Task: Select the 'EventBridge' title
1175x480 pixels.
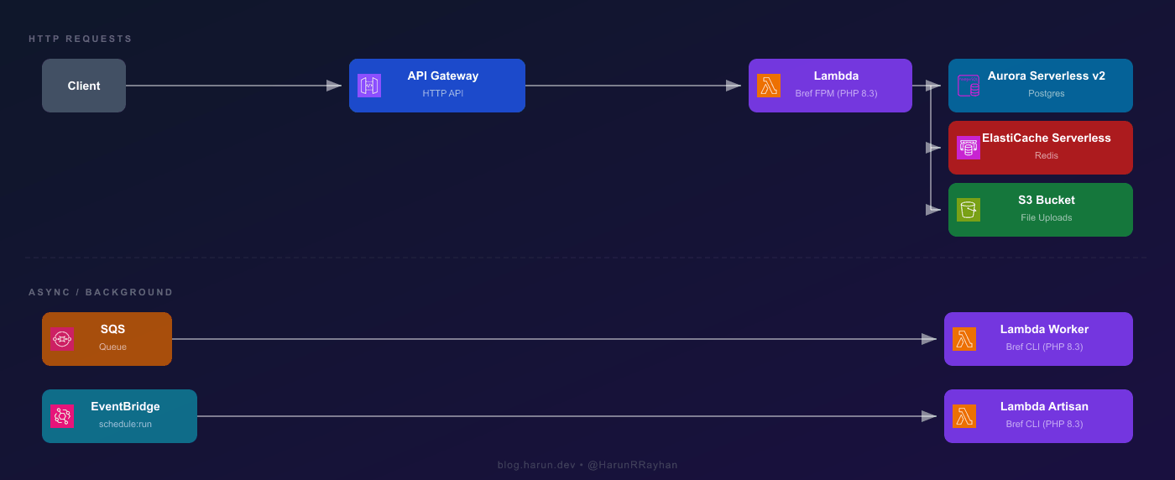Action: tap(125, 406)
